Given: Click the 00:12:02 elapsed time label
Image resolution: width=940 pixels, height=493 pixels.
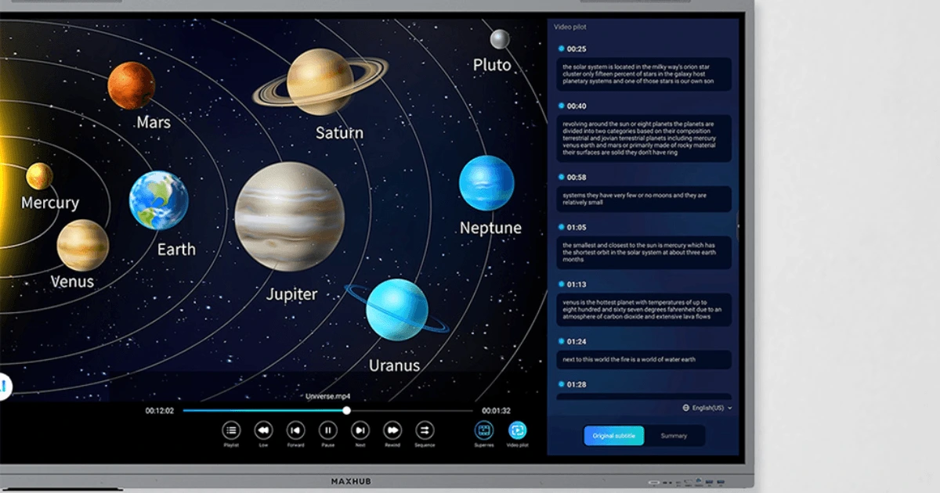Looking at the screenshot, I should click(159, 410).
